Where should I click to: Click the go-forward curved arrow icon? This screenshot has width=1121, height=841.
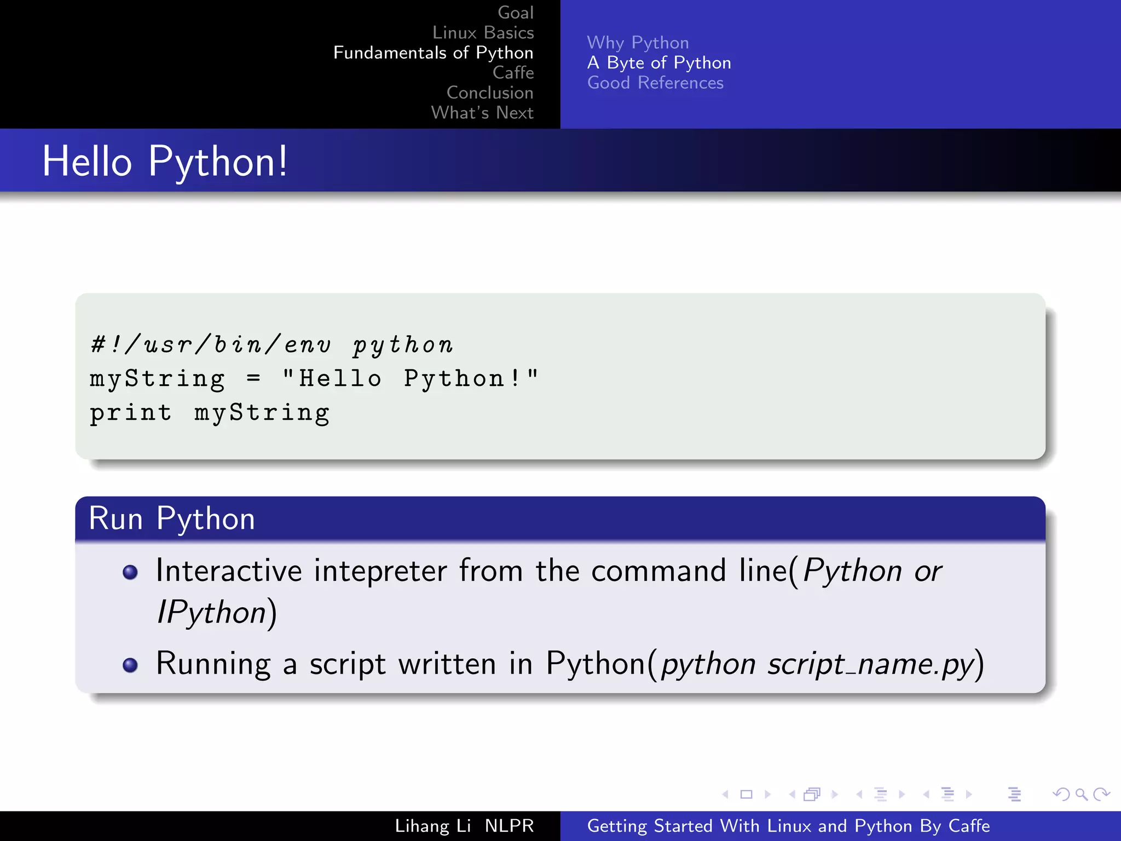pyautogui.click(x=1101, y=794)
